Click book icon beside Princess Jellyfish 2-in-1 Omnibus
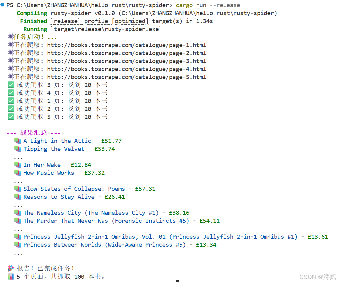The image size is (337, 282). 18,237
